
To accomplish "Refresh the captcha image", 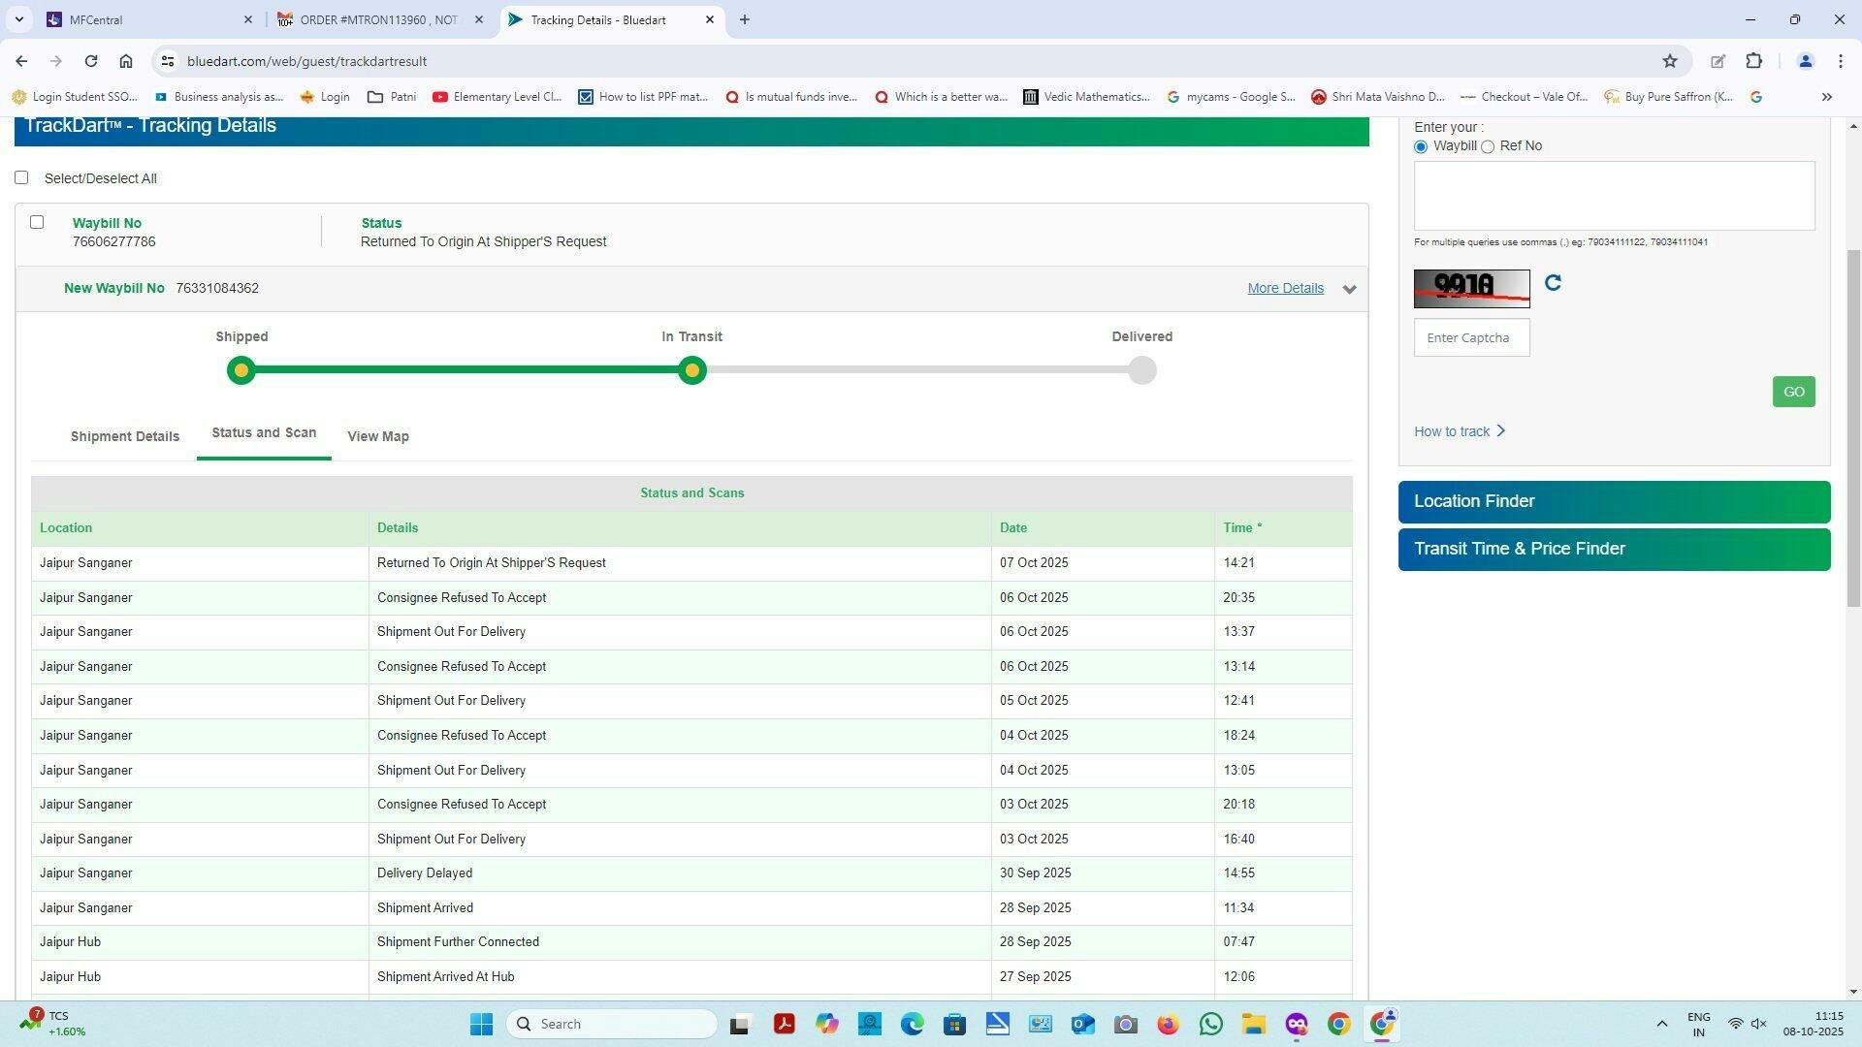I will click(x=1553, y=283).
